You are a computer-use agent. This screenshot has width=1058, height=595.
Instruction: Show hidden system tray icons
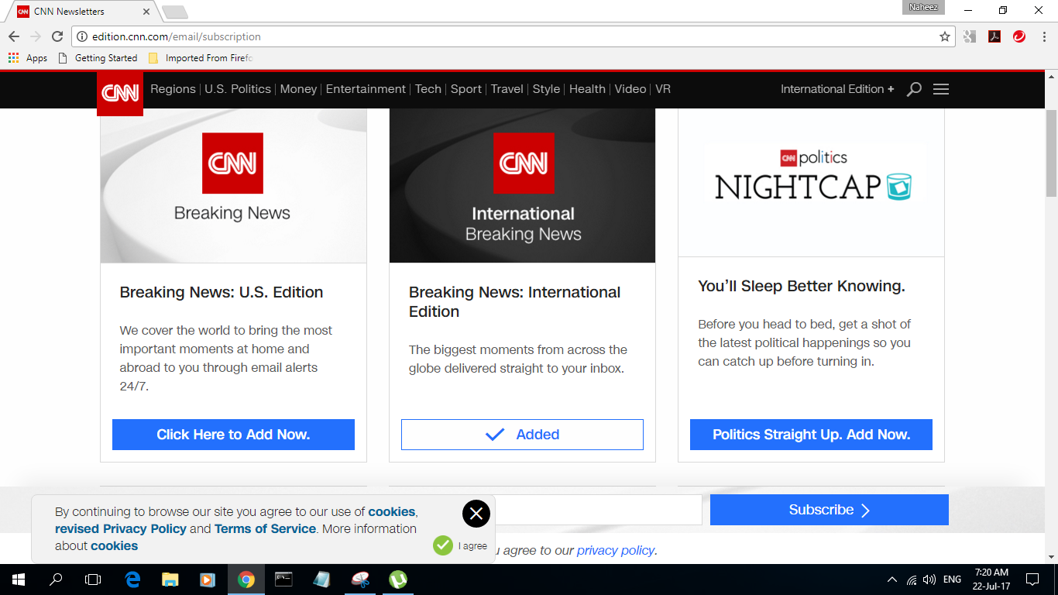point(892,580)
